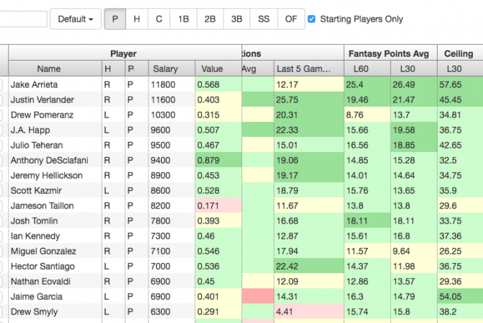The image size is (483, 323).
Task: Open the Default dropdown menu
Action: click(76, 19)
